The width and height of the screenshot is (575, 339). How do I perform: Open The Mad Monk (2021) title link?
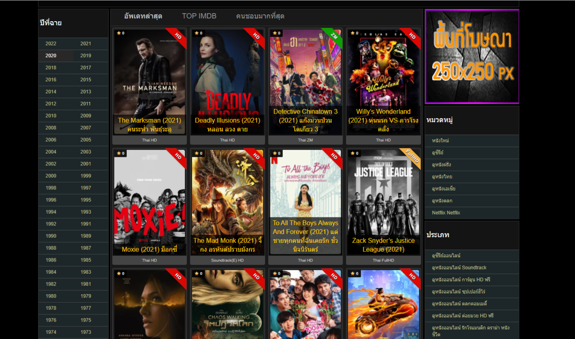coord(227,245)
